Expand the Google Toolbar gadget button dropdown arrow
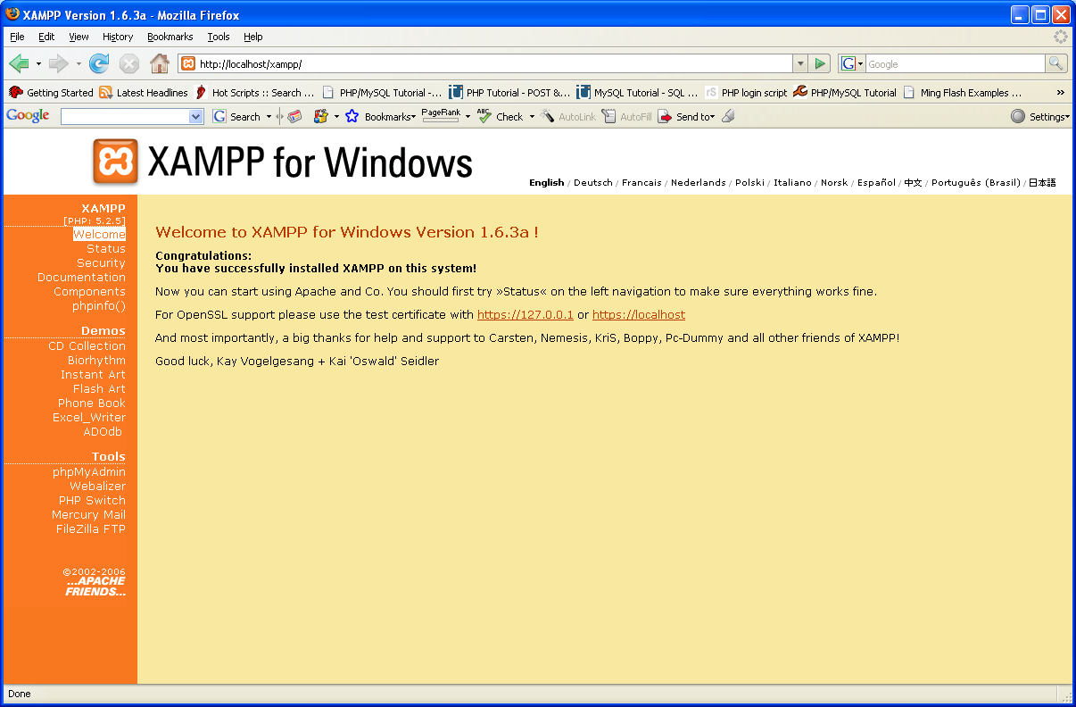The width and height of the screenshot is (1076, 707). pos(336,116)
